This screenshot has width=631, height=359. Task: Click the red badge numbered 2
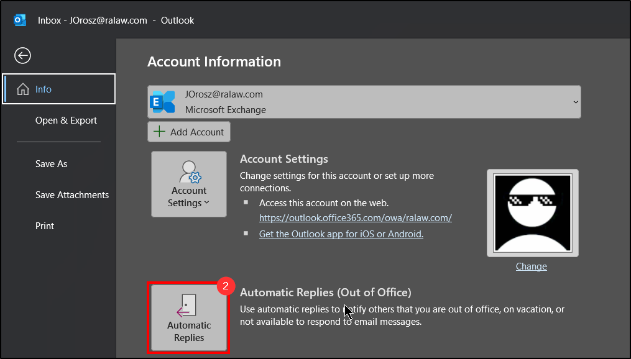pos(225,286)
